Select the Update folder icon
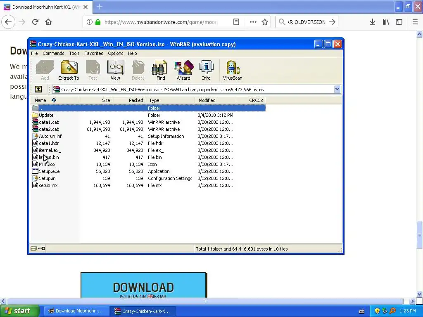 [35, 115]
